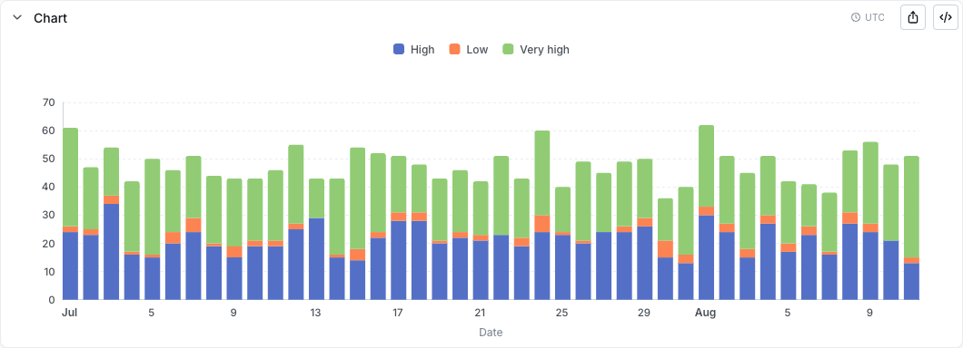The height and width of the screenshot is (348, 963).
Task: Click the "13" x-axis date label
Action: (315, 313)
